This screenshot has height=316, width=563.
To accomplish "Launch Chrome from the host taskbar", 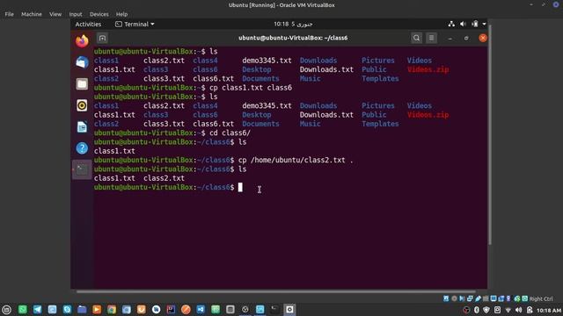I will (112, 310).
